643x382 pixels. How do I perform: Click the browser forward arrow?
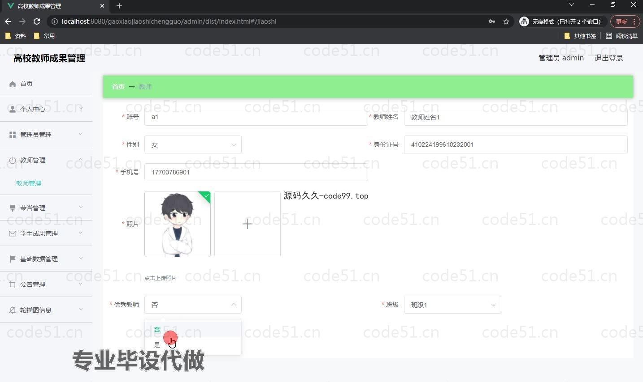point(22,21)
